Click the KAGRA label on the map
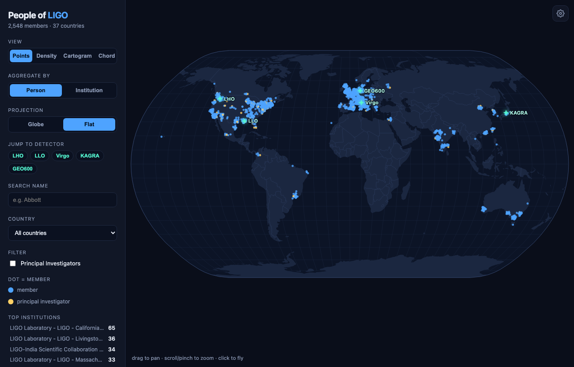 519,113
